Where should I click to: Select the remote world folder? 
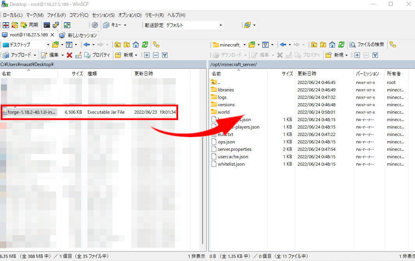pos(224,112)
